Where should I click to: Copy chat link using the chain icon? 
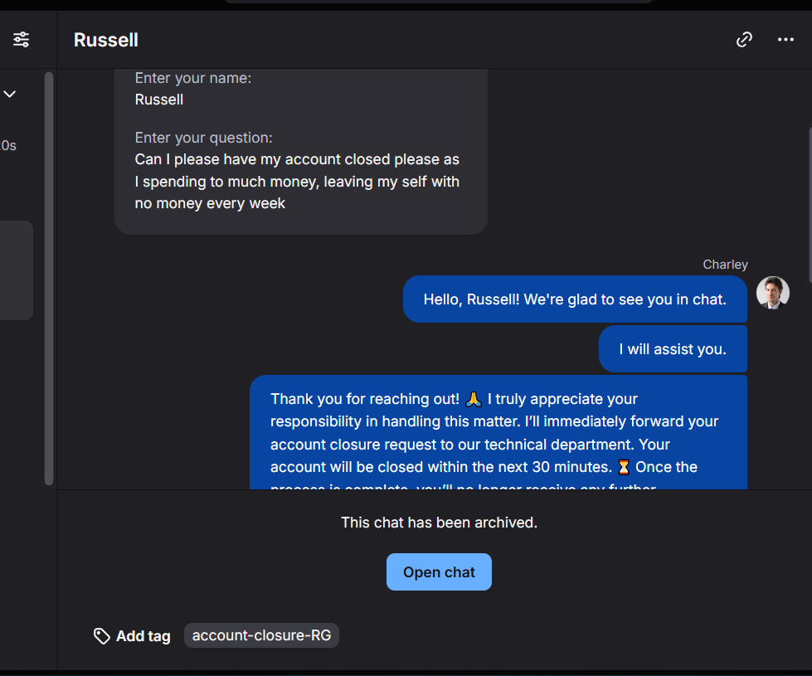click(x=744, y=39)
